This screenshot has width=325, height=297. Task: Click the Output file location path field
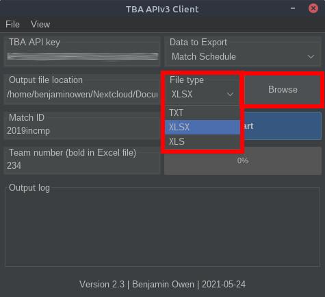pos(83,94)
